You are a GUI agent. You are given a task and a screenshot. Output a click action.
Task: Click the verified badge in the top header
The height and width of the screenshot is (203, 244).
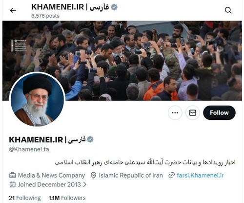coord(114,7)
